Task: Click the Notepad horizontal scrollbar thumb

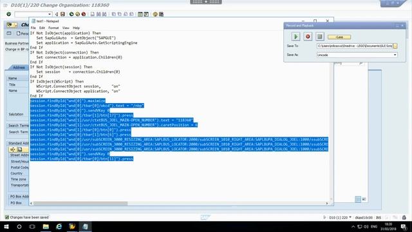Action: click(x=80, y=204)
